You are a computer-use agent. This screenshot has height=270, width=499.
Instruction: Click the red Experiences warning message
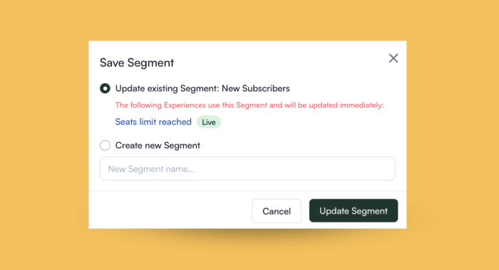(249, 105)
